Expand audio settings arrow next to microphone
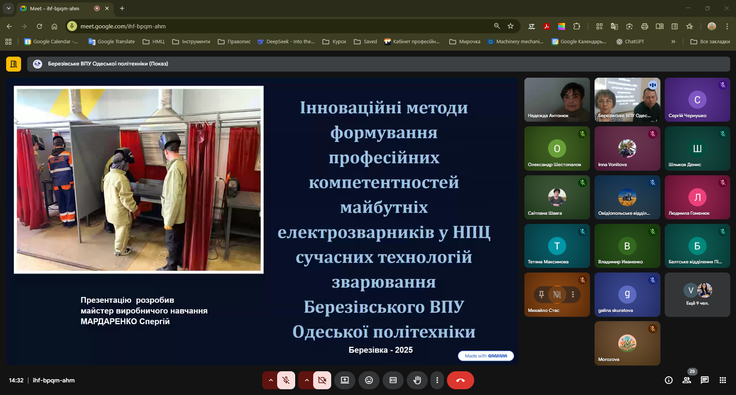 tap(271, 380)
